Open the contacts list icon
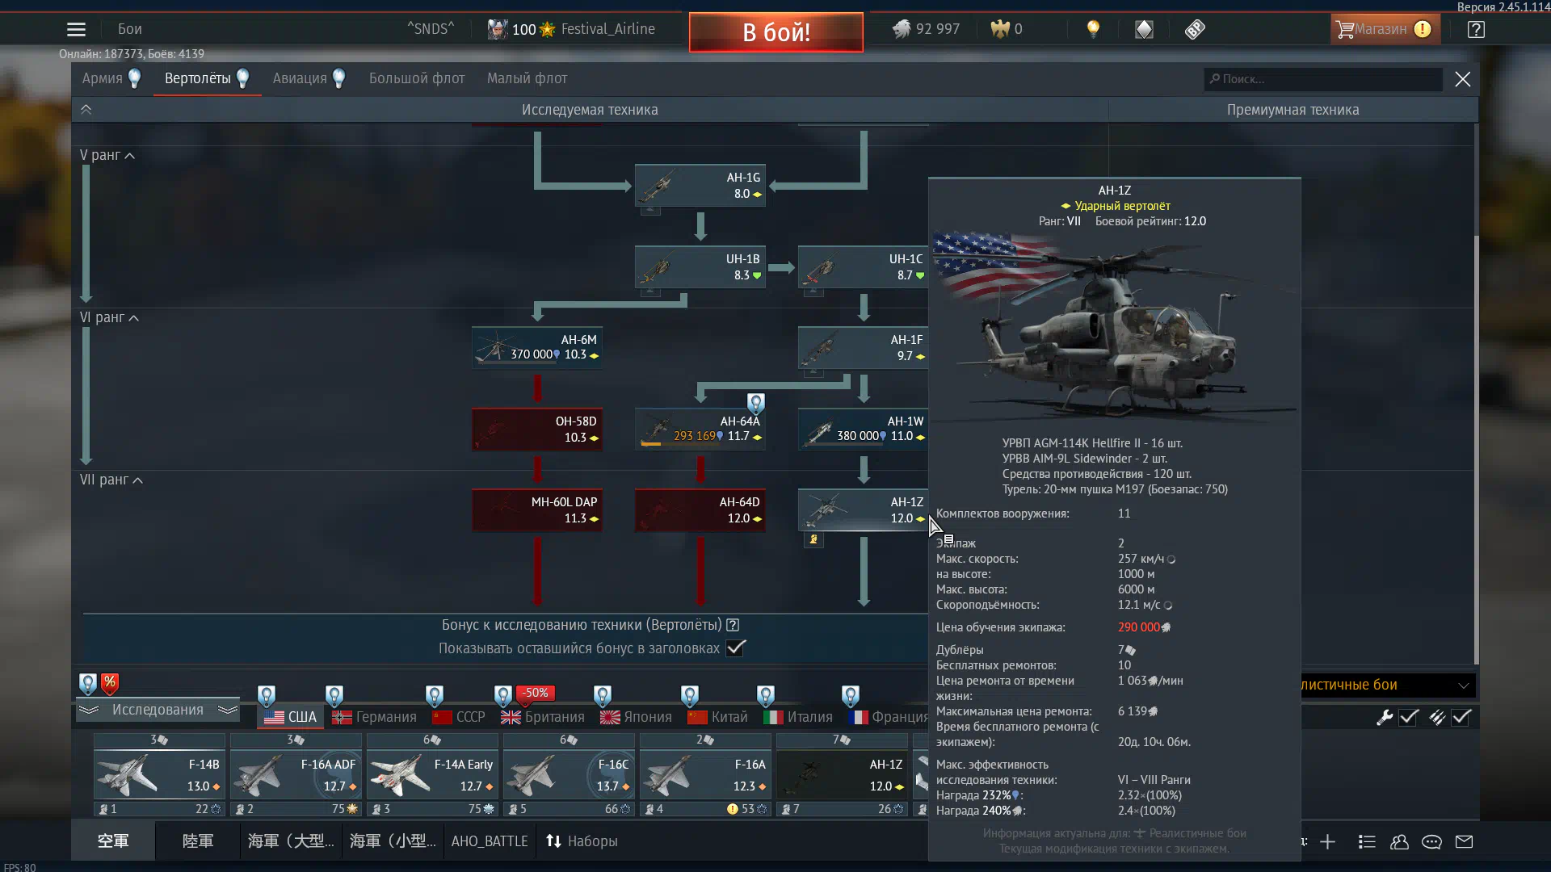Image resolution: width=1551 pixels, height=872 pixels. point(1367,842)
